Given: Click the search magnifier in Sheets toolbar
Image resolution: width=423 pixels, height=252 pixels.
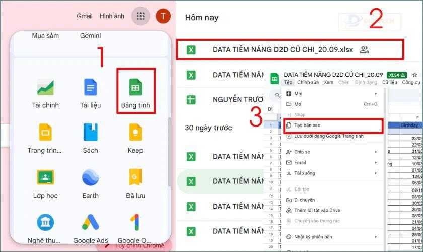Looking at the screenshot, I should (x=277, y=95).
